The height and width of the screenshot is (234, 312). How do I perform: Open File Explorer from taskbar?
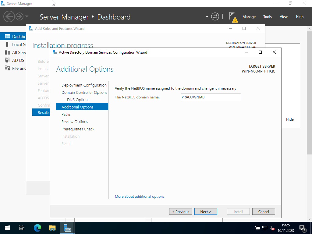(x=52, y=228)
